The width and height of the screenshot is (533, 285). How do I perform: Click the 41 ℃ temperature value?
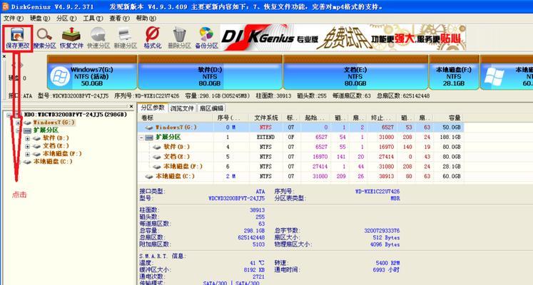258,263
